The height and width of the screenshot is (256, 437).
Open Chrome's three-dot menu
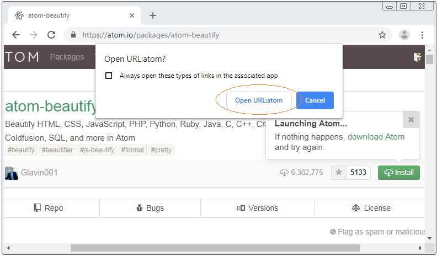coord(422,35)
